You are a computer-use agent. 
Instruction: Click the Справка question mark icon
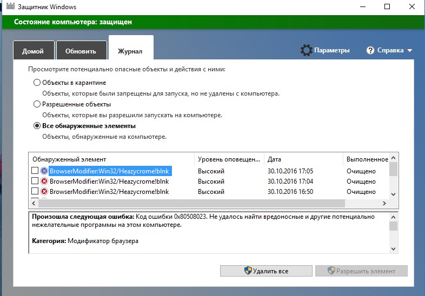click(370, 50)
